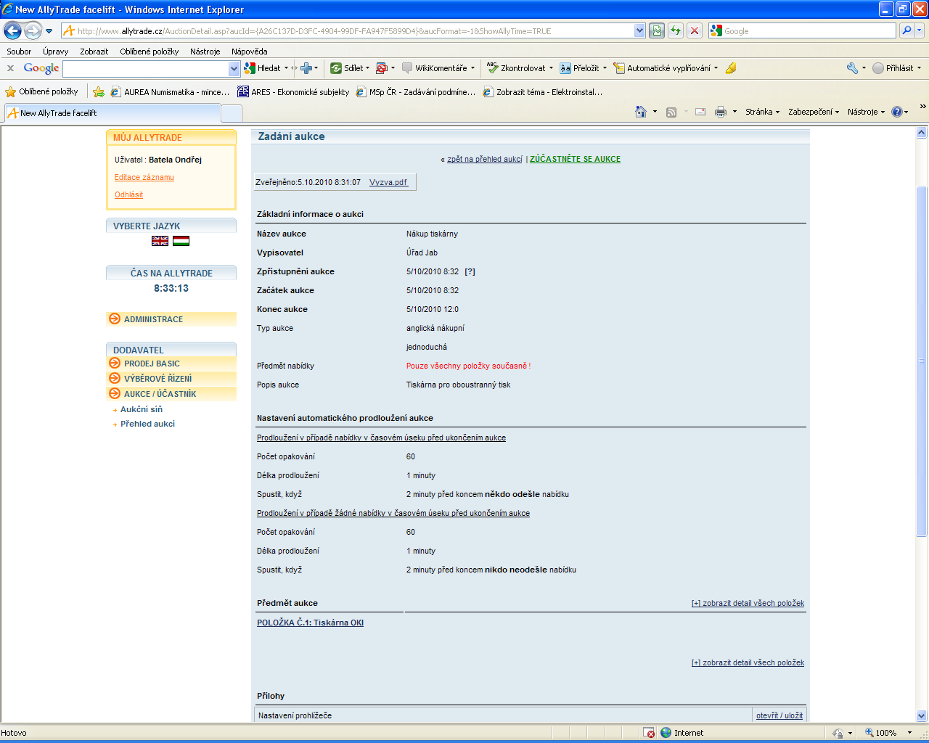Click the Google toolbar plus icon
Screen dimensions: 929x743
(x=306, y=68)
